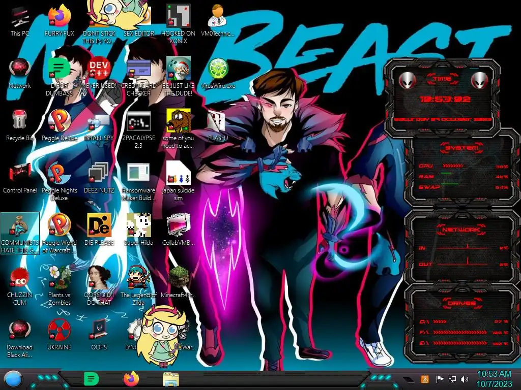Launch CHUZZIN CUM shortcut

pyautogui.click(x=20, y=286)
